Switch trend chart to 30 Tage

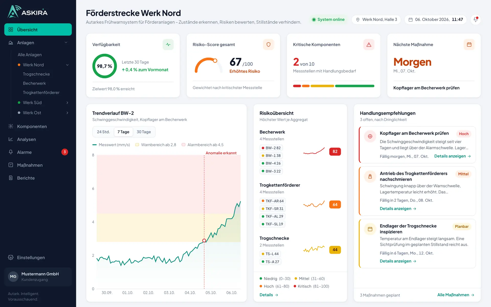tap(144, 132)
